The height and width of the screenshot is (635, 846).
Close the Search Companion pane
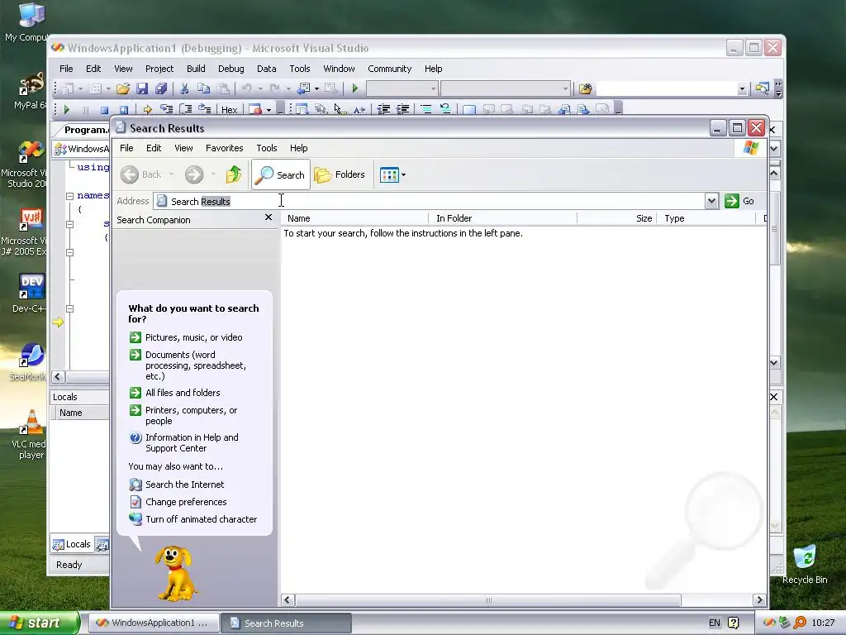click(x=269, y=217)
